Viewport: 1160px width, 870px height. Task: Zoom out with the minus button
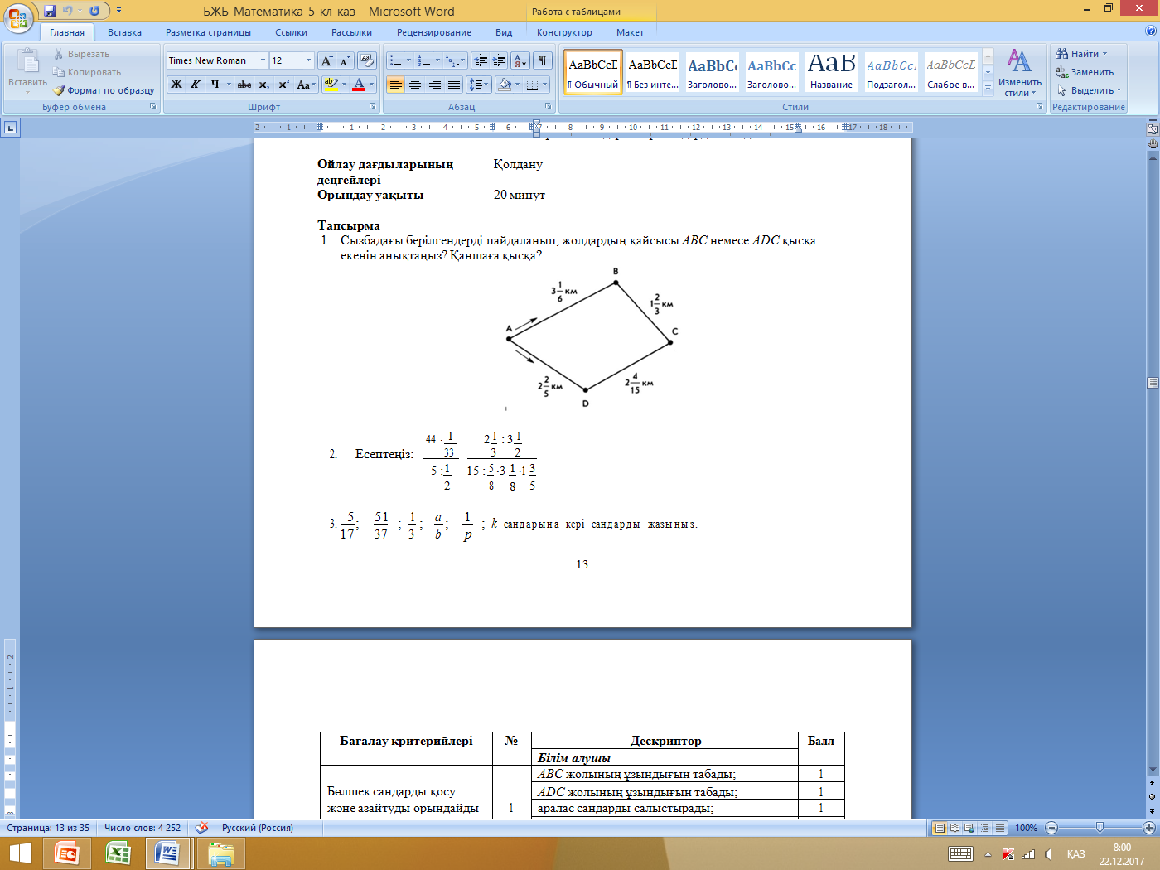[1051, 828]
